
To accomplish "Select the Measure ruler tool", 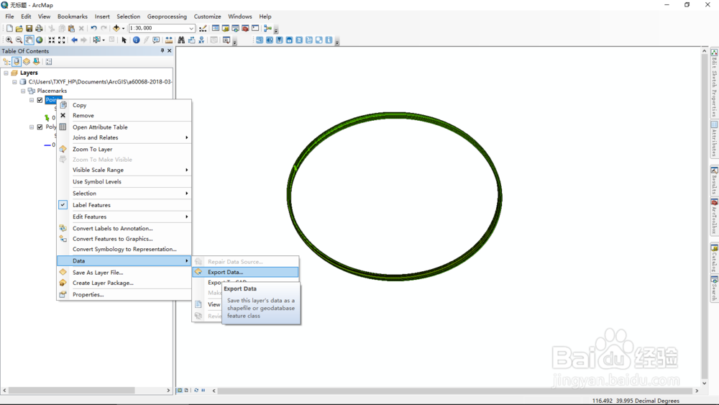I will [169, 40].
